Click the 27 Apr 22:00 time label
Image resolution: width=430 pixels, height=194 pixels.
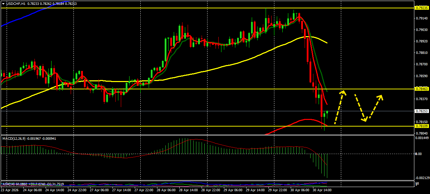[x=143, y=191]
